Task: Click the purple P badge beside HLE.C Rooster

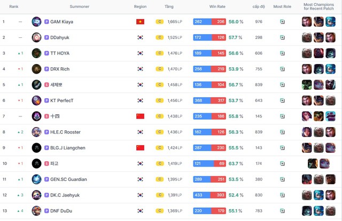Action: coord(46,132)
